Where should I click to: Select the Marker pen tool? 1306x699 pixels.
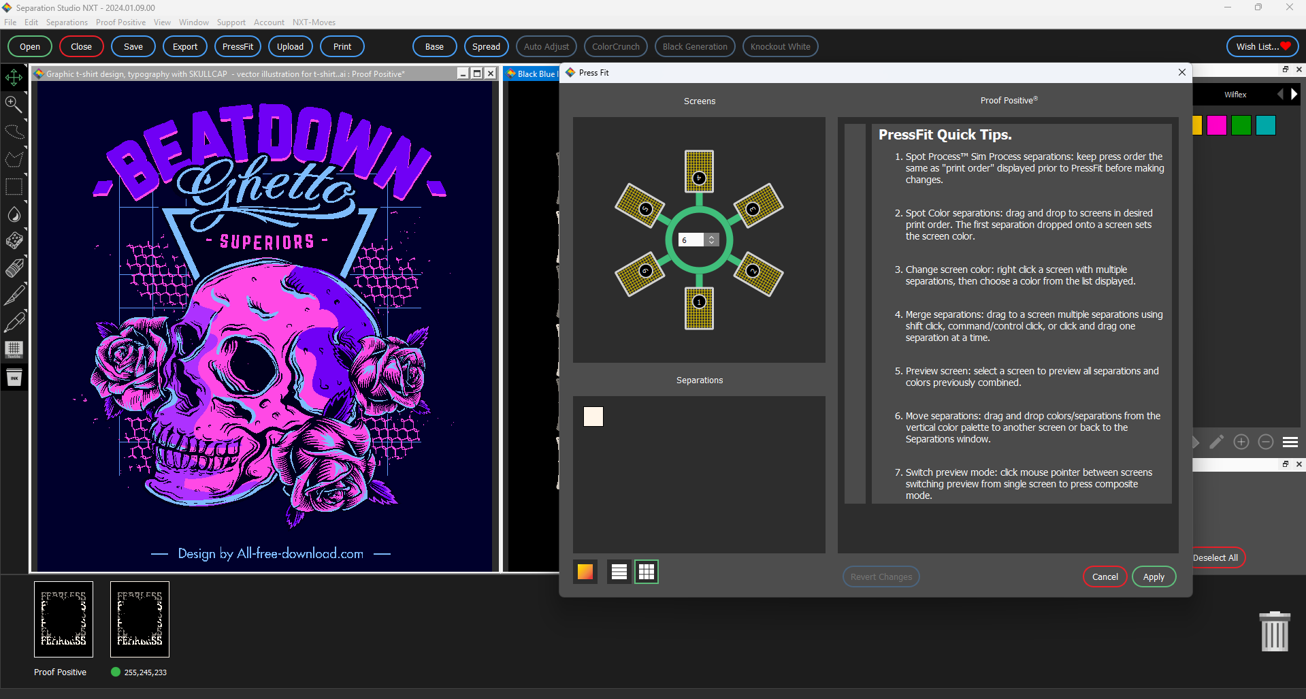(x=14, y=323)
